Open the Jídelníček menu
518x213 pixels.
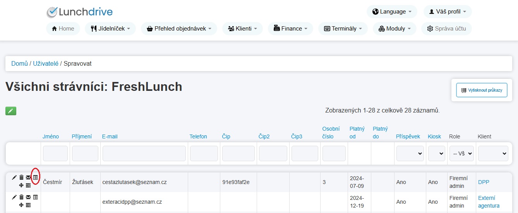click(x=110, y=29)
